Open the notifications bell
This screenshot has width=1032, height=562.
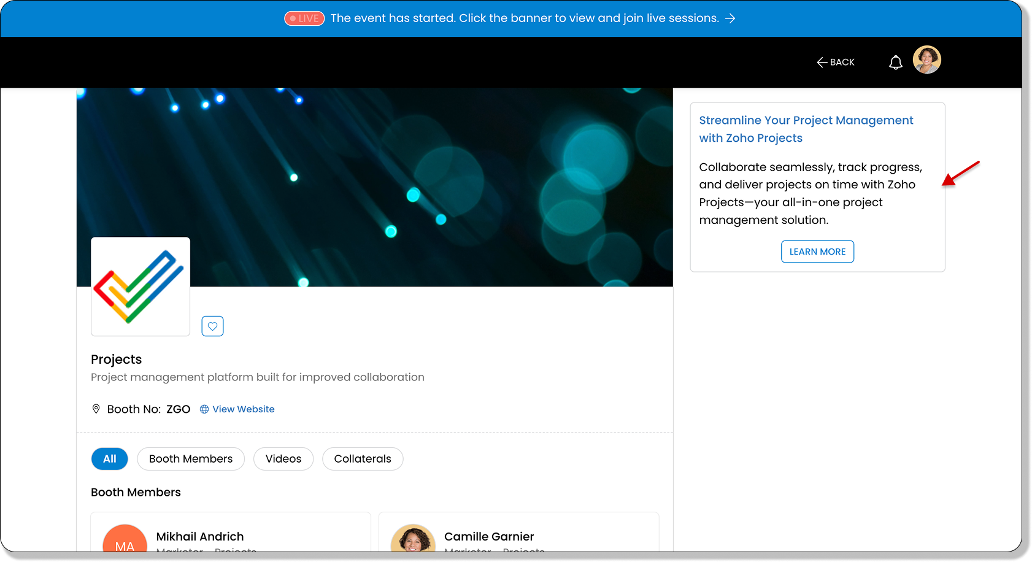tap(896, 62)
